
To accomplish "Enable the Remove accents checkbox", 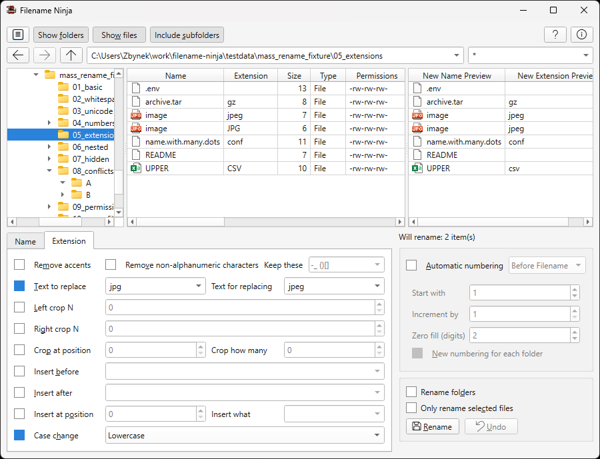I will pyautogui.click(x=19, y=264).
